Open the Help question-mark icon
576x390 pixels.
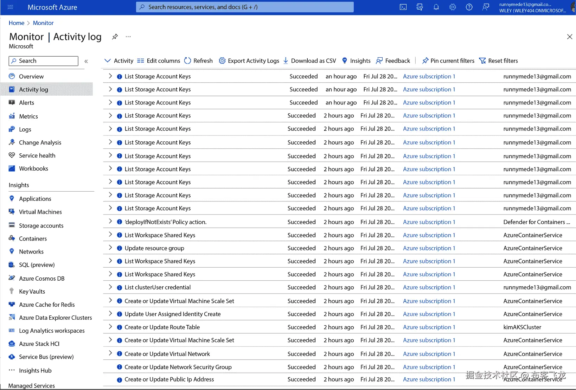pos(469,7)
